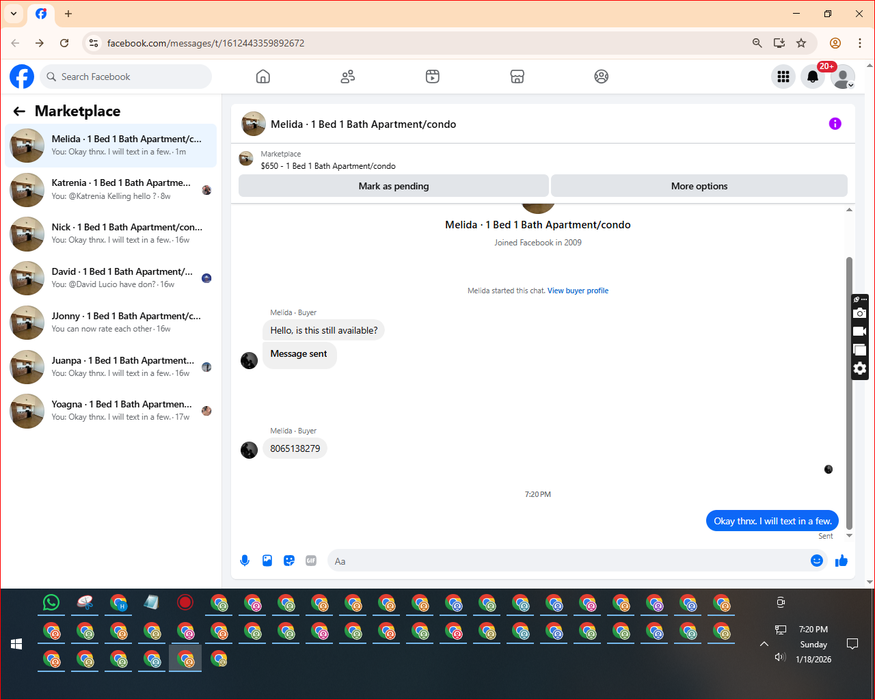Open View buyer profile link
Screen dimensions: 875x700
578,291
